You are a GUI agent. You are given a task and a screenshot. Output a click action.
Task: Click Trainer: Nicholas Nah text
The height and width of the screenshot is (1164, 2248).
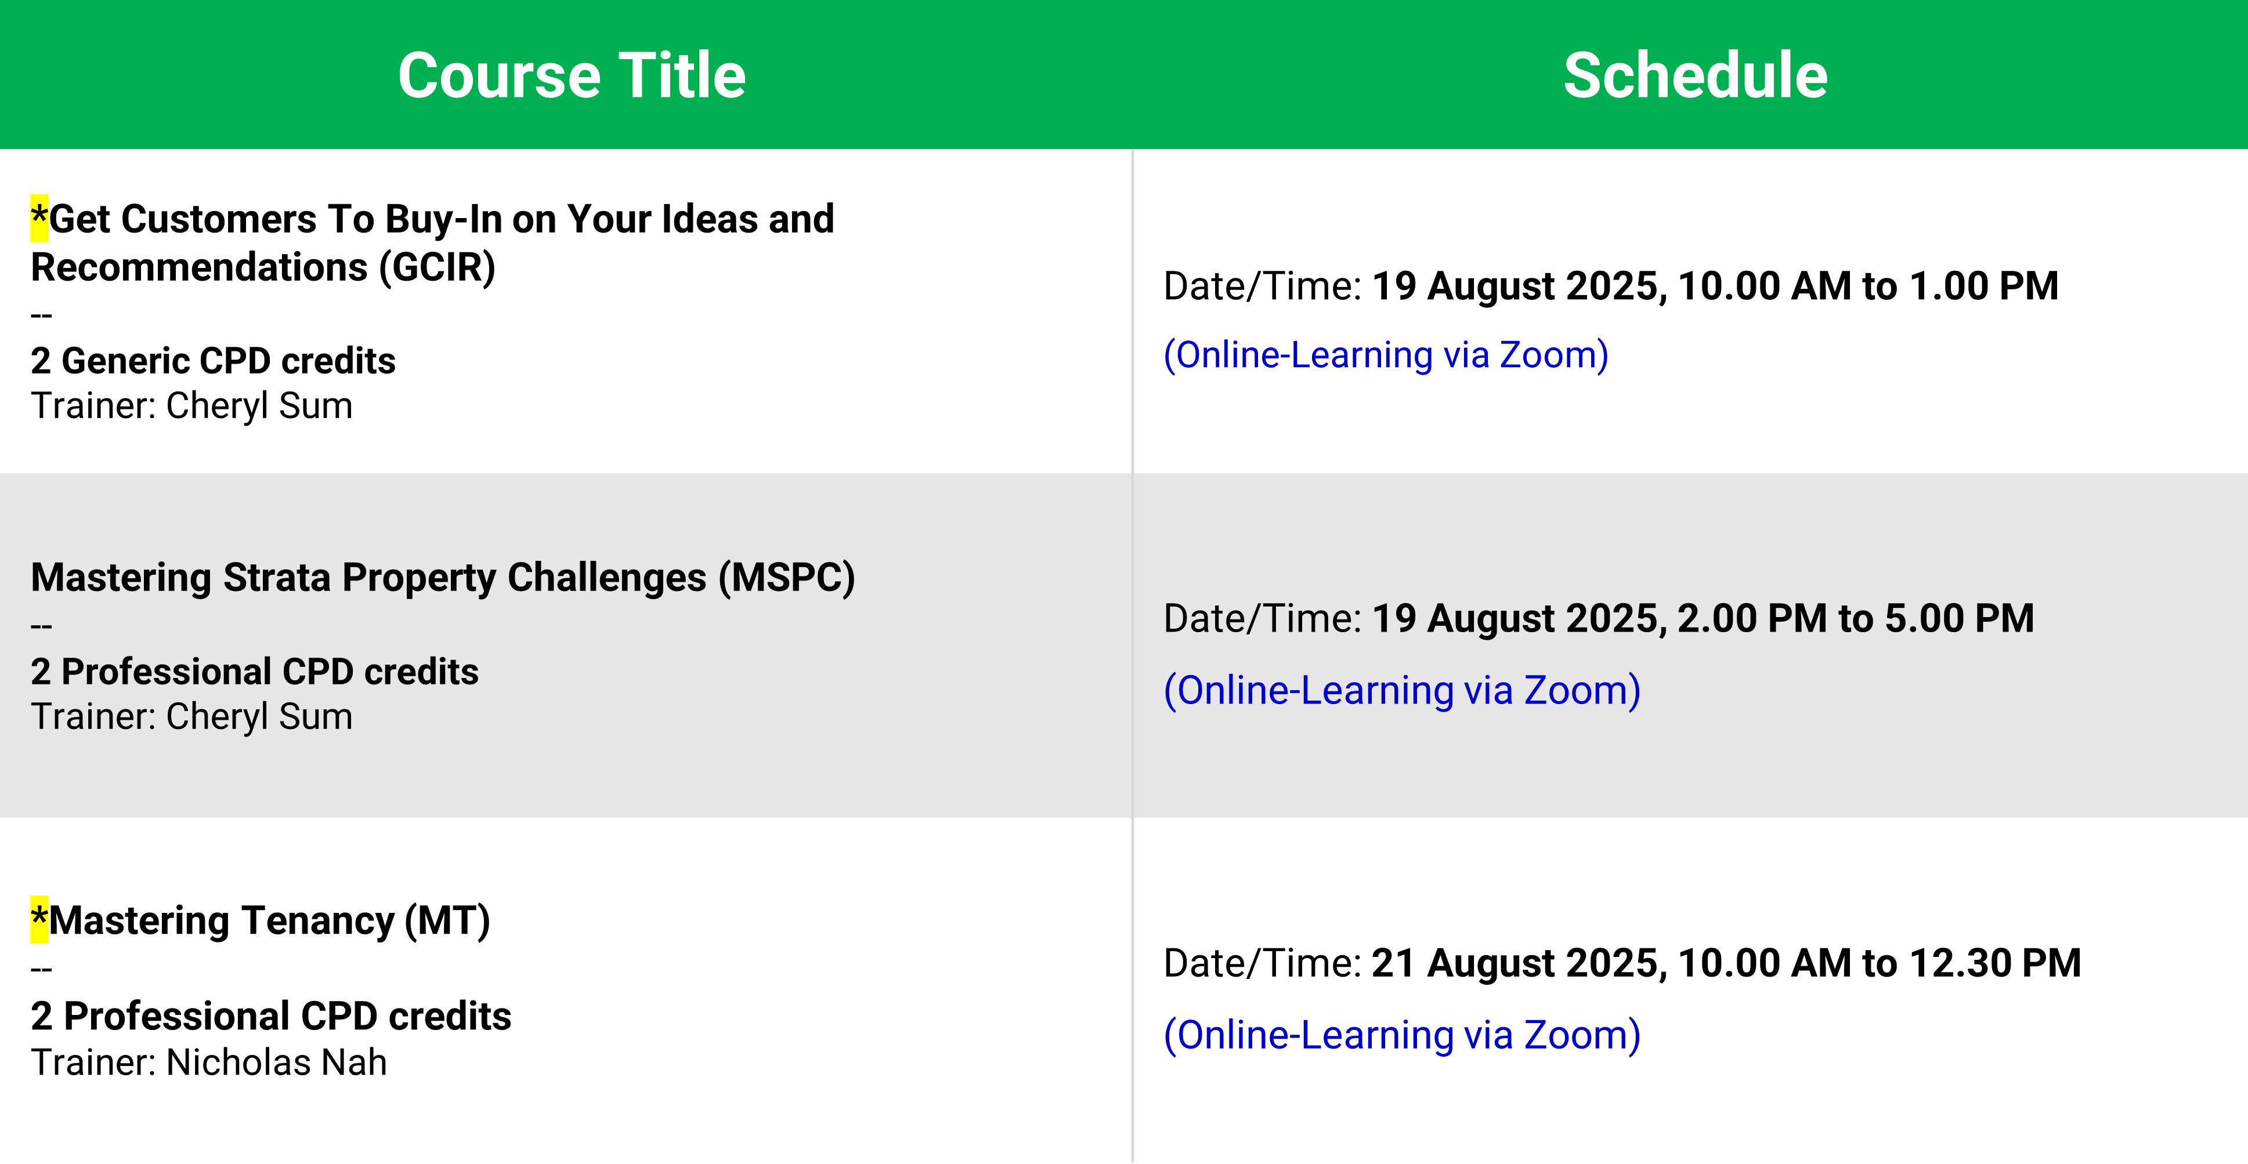click(208, 1063)
